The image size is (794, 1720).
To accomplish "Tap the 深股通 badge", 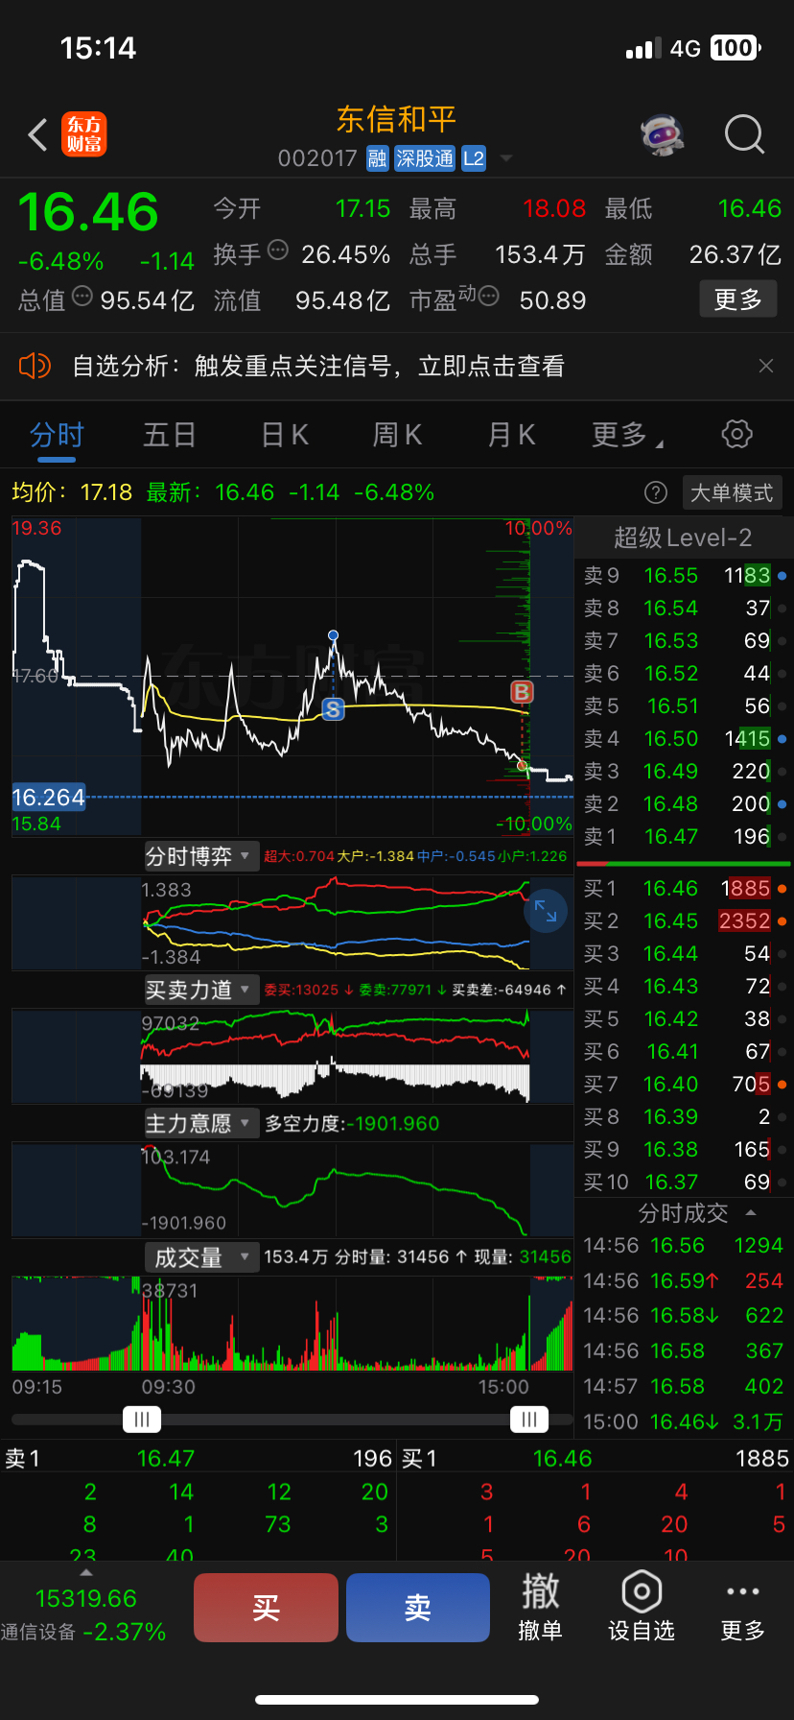I will [425, 158].
